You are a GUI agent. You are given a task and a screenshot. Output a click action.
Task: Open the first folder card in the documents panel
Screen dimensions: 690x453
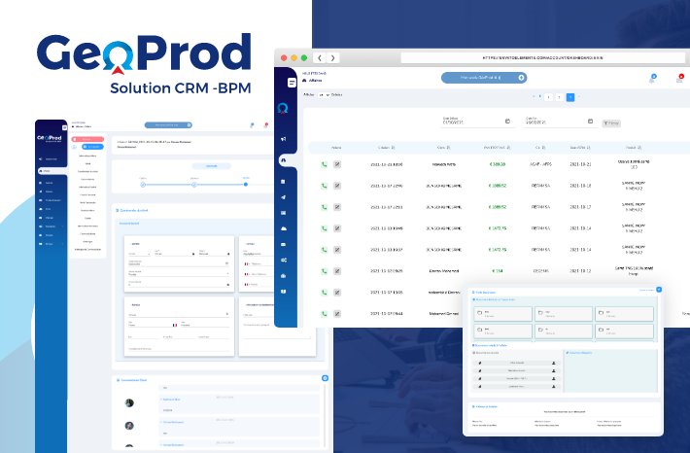coord(502,314)
